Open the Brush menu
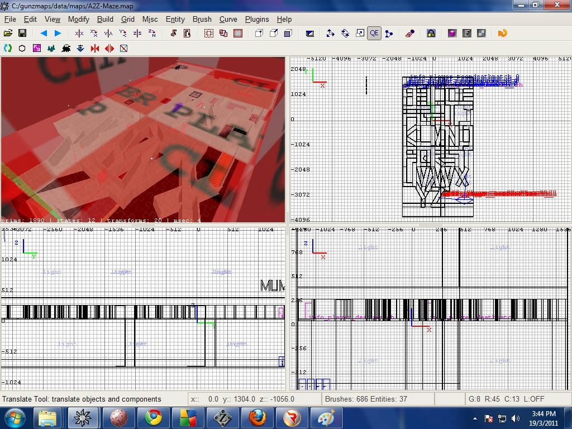This screenshot has width=572, height=429. coord(202,19)
